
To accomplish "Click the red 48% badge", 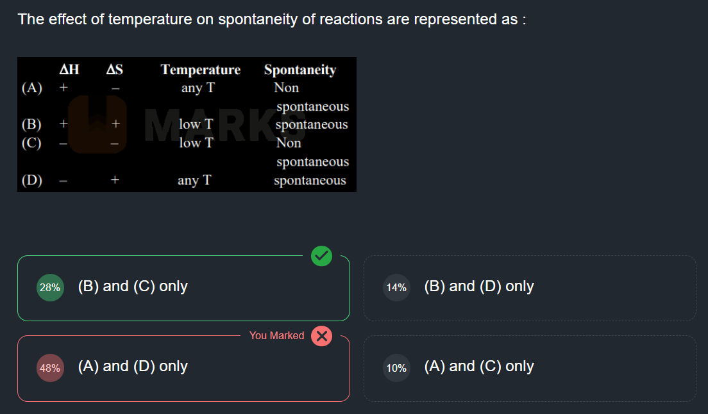I will (x=50, y=368).
